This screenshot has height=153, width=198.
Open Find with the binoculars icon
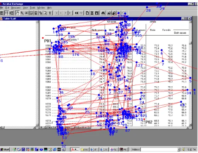tap(103, 13)
